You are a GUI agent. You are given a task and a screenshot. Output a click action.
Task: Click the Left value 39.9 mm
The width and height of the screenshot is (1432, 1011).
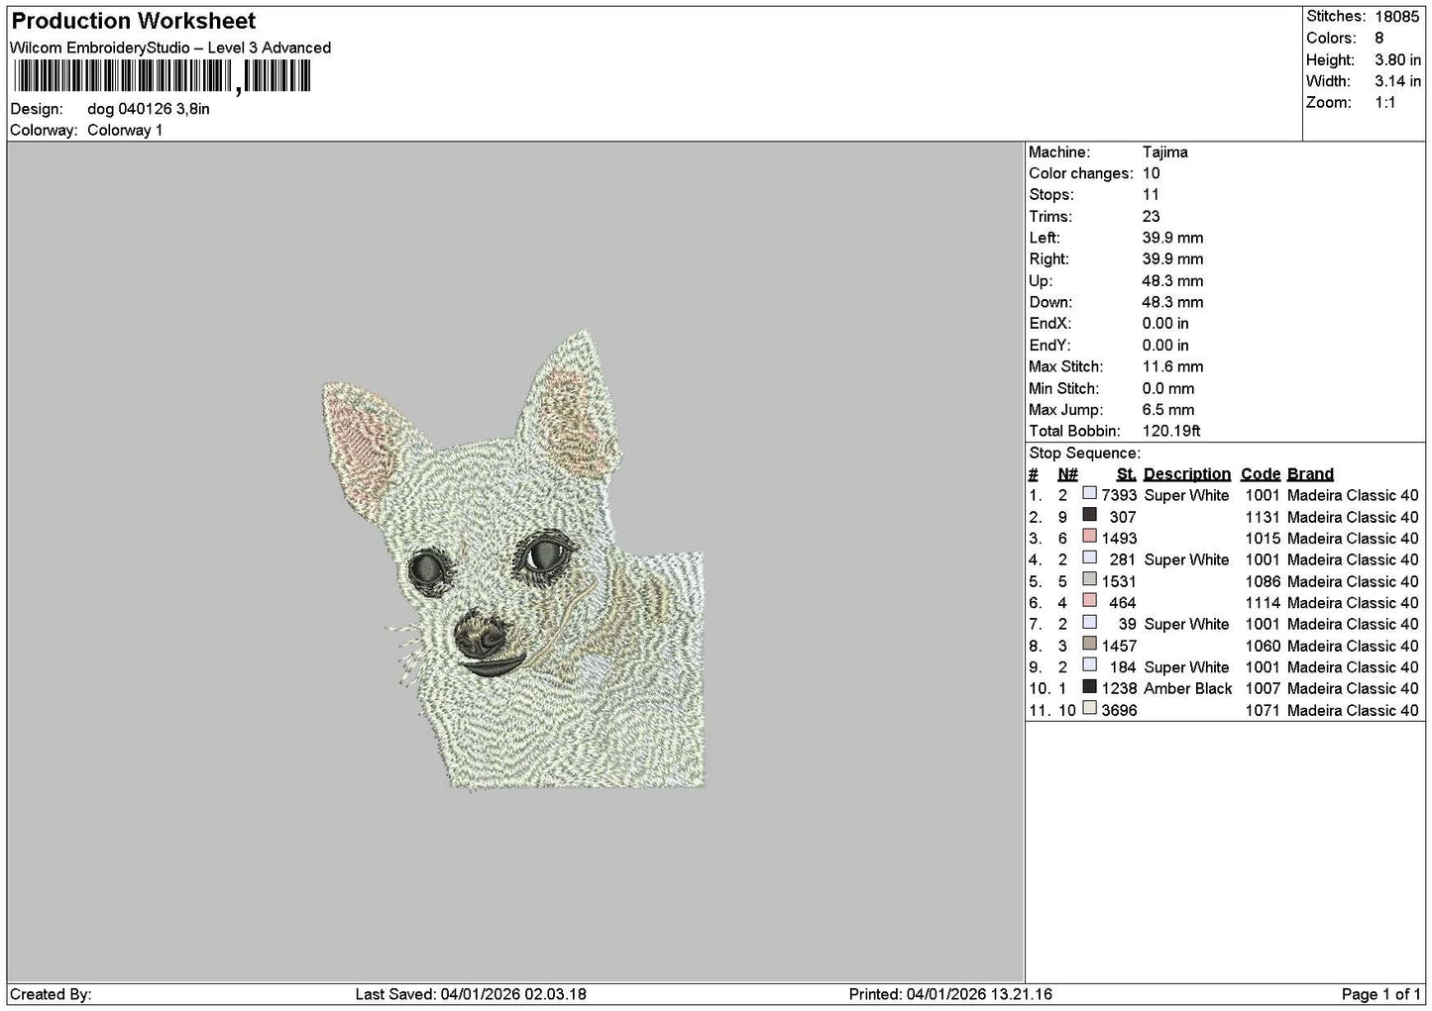[1172, 238]
